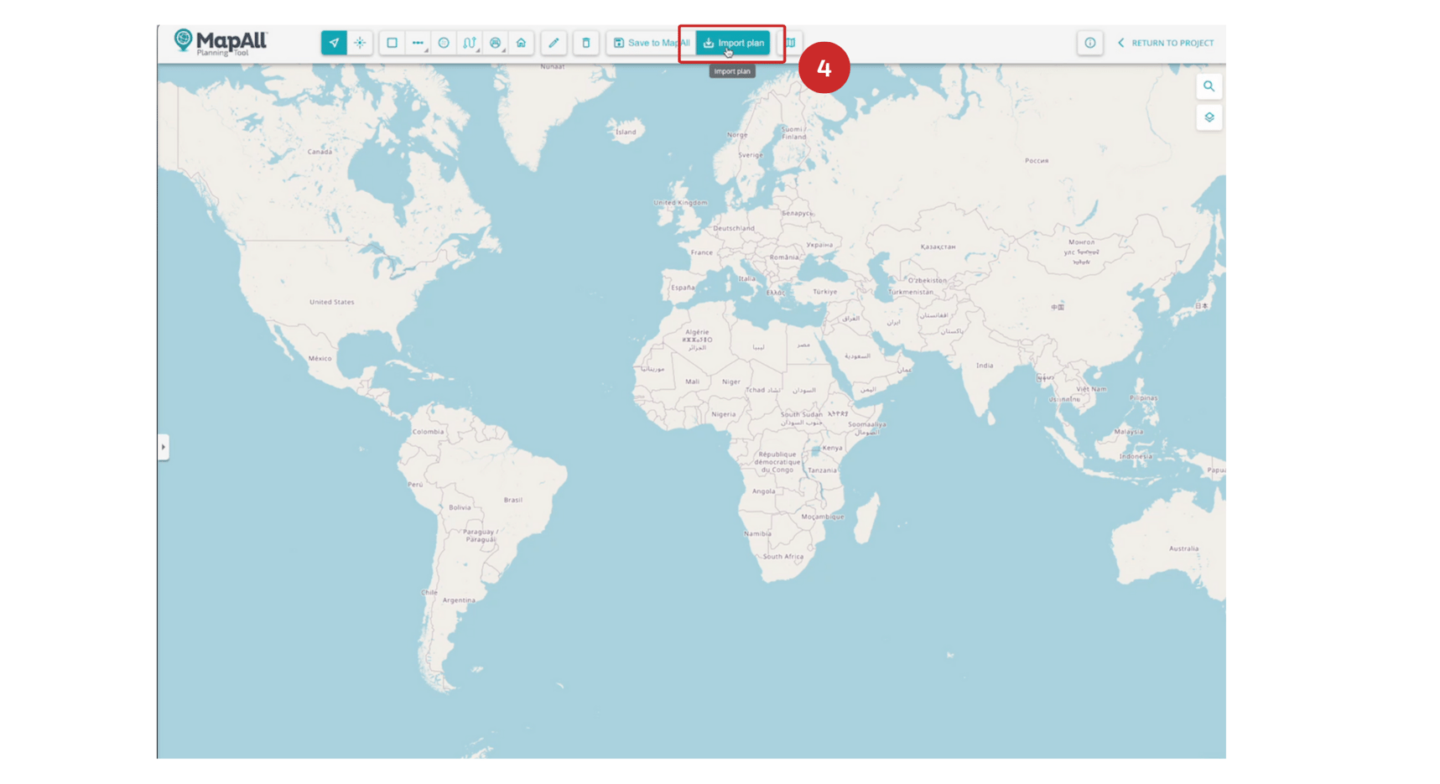The height and width of the screenshot is (784, 1440).
Task: Select the pencil edit tool
Action: click(554, 43)
